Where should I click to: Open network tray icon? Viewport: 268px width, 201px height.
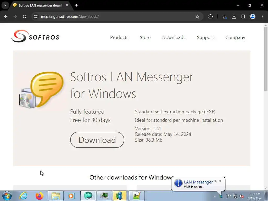tap(235, 196)
